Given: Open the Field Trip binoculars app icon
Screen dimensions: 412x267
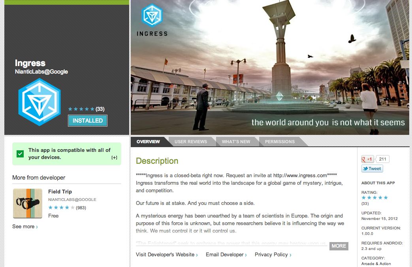Looking at the screenshot, I should tap(28, 203).
